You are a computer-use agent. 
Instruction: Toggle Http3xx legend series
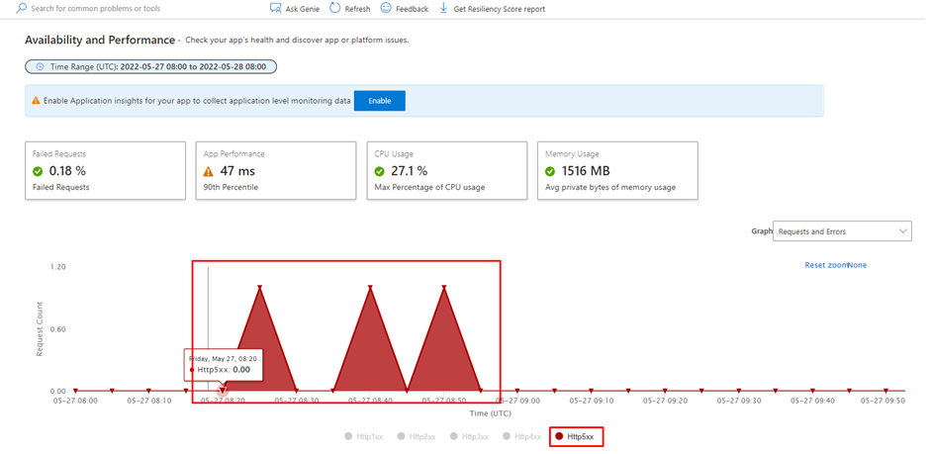pos(469,437)
